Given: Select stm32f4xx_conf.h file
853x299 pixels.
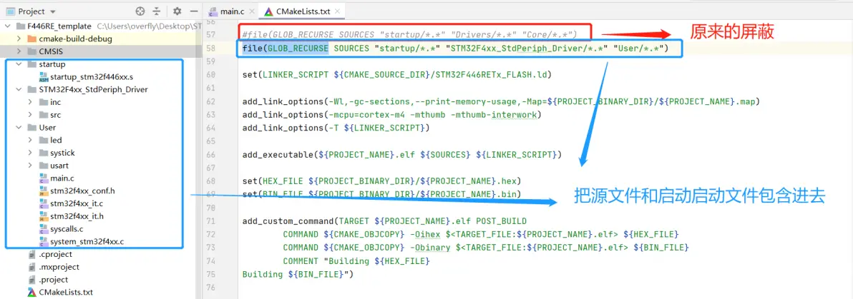Looking at the screenshot, I should click(x=82, y=191).
